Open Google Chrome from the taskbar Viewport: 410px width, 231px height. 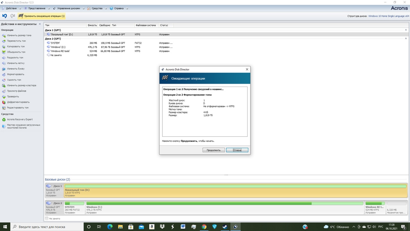point(204,227)
